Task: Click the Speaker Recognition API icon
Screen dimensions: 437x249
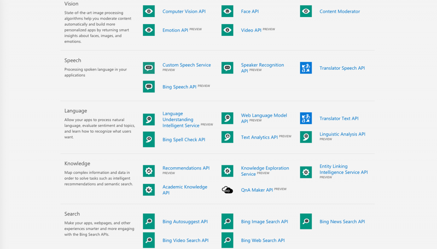Action: click(x=227, y=68)
